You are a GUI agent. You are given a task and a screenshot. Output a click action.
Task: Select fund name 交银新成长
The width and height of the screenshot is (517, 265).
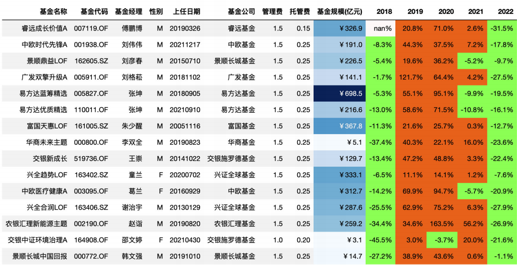pos(50,159)
